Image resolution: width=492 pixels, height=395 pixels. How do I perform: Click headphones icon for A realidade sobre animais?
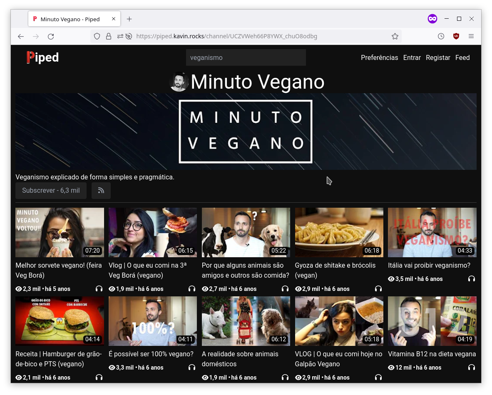tap(285, 378)
